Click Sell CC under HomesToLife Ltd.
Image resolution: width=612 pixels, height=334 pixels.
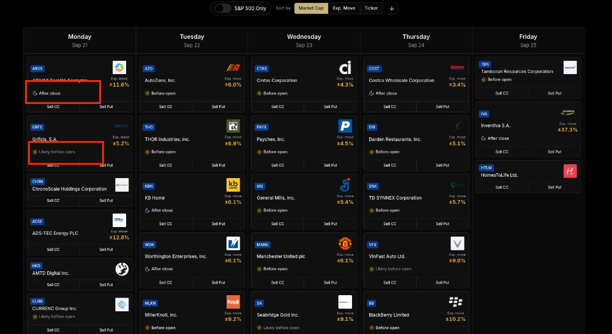[502, 187]
